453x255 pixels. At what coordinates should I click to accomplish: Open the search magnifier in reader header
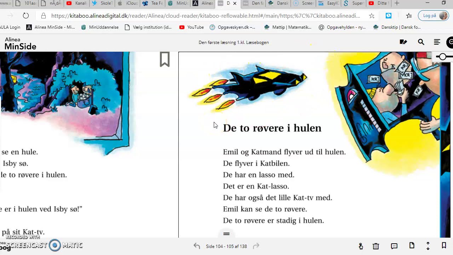click(421, 42)
